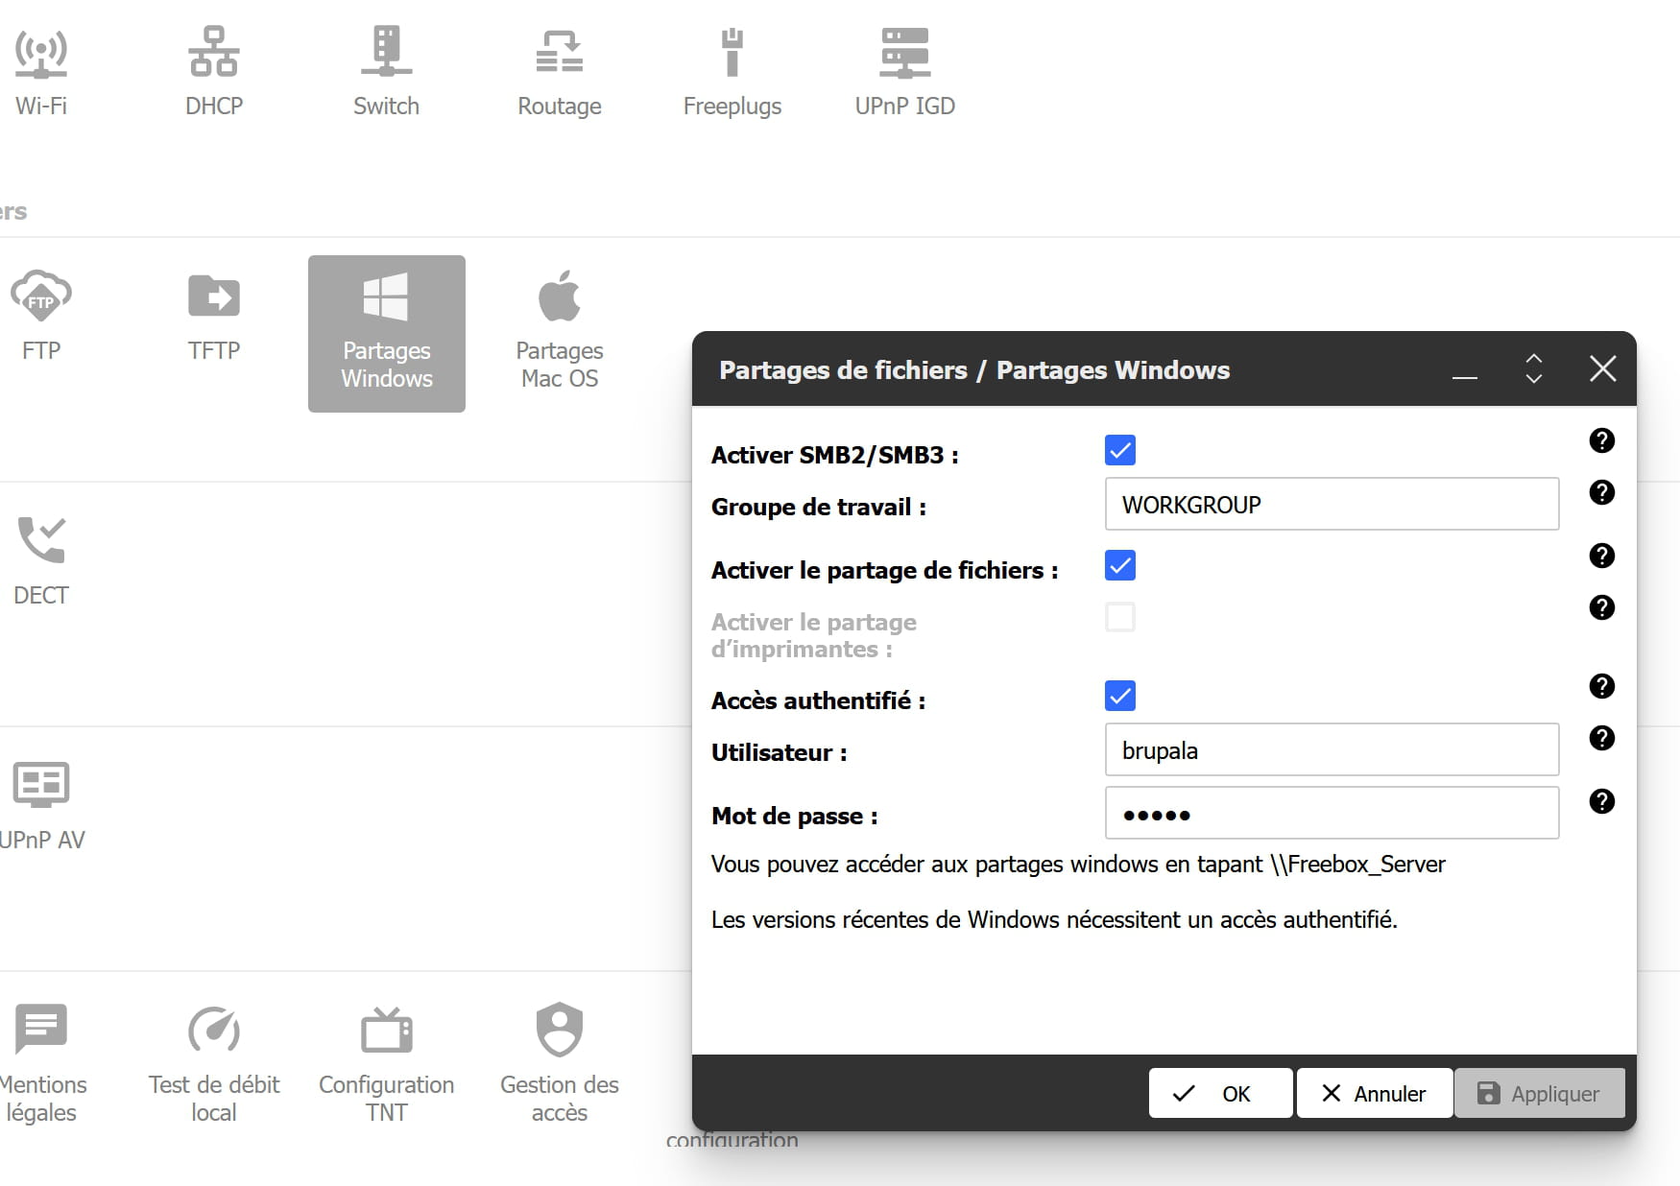Show help for Mot de passe field
Image resolution: width=1680 pixels, height=1186 pixels.
click(x=1601, y=801)
